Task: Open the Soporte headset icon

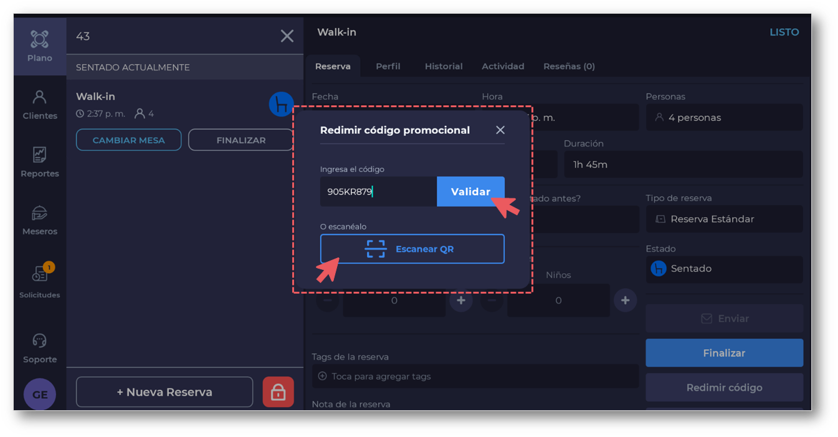Action: click(40, 340)
